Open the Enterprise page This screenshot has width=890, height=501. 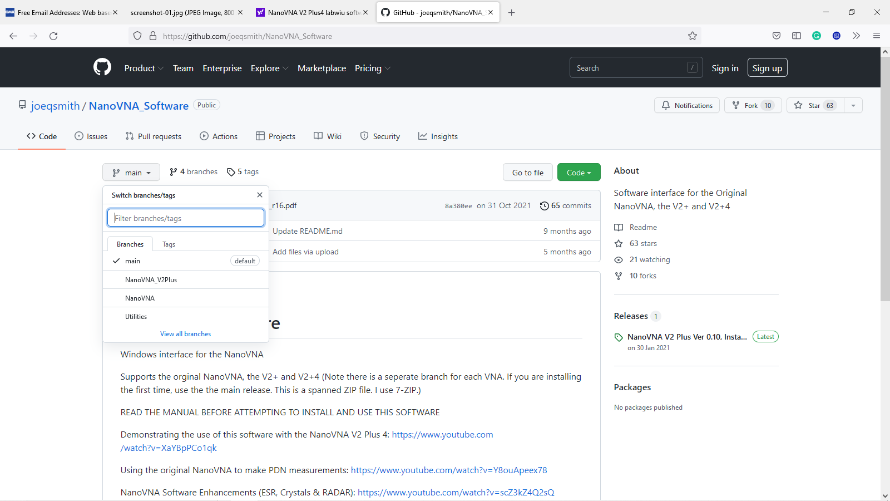click(x=222, y=68)
